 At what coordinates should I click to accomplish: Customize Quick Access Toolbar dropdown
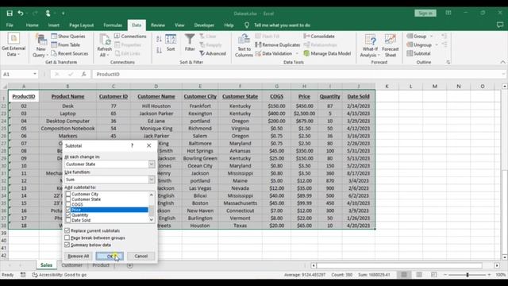point(63,14)
